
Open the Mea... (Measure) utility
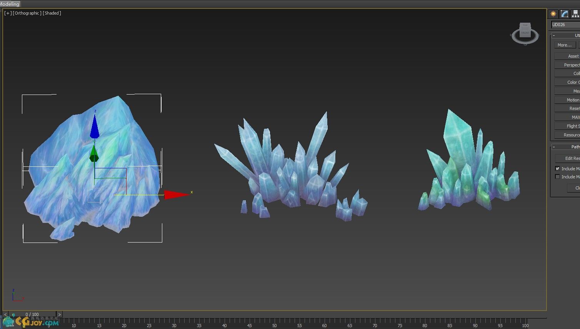567,91
